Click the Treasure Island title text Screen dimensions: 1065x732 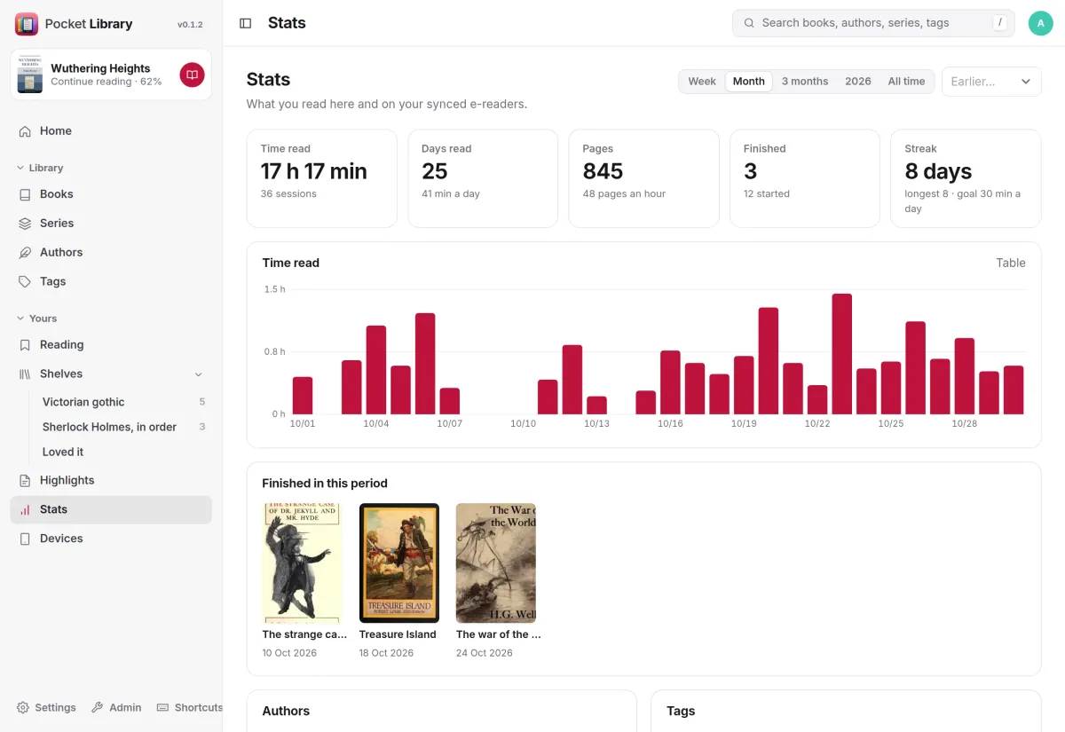pyautogui.click(x=398, y=634)
